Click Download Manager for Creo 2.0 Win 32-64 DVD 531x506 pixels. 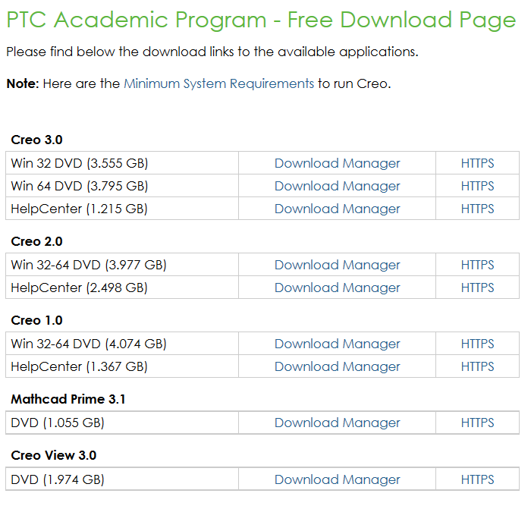338,265
